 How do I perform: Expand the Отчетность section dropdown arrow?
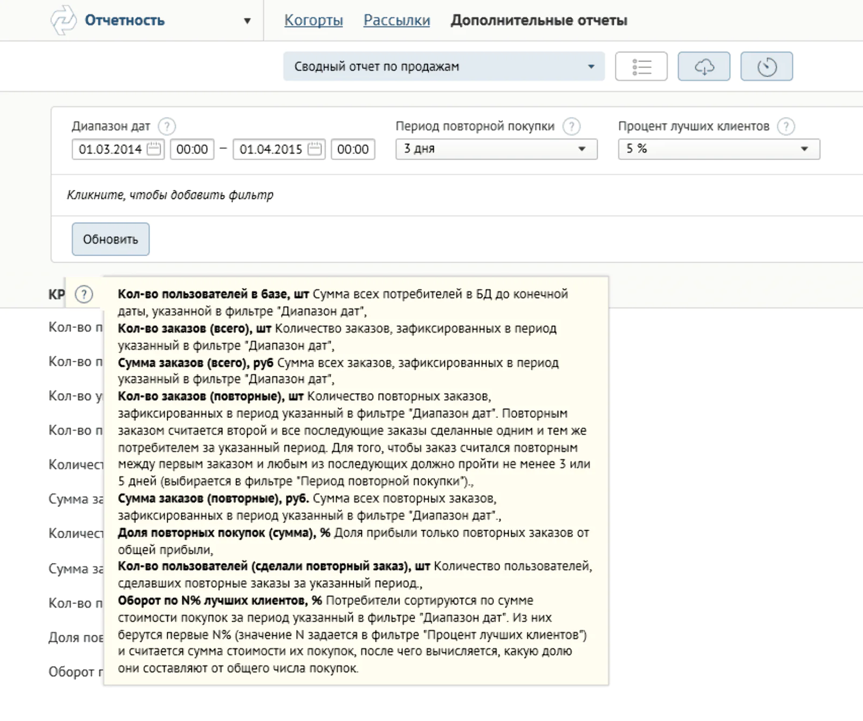(x=247, y=21)
